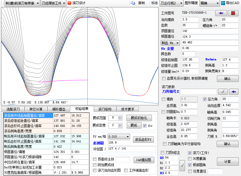This screenshot has height=176, width=241.
Task: Expand the Ff mm/格 dropdown showing 0.010
Action: (x=119, y=136)
